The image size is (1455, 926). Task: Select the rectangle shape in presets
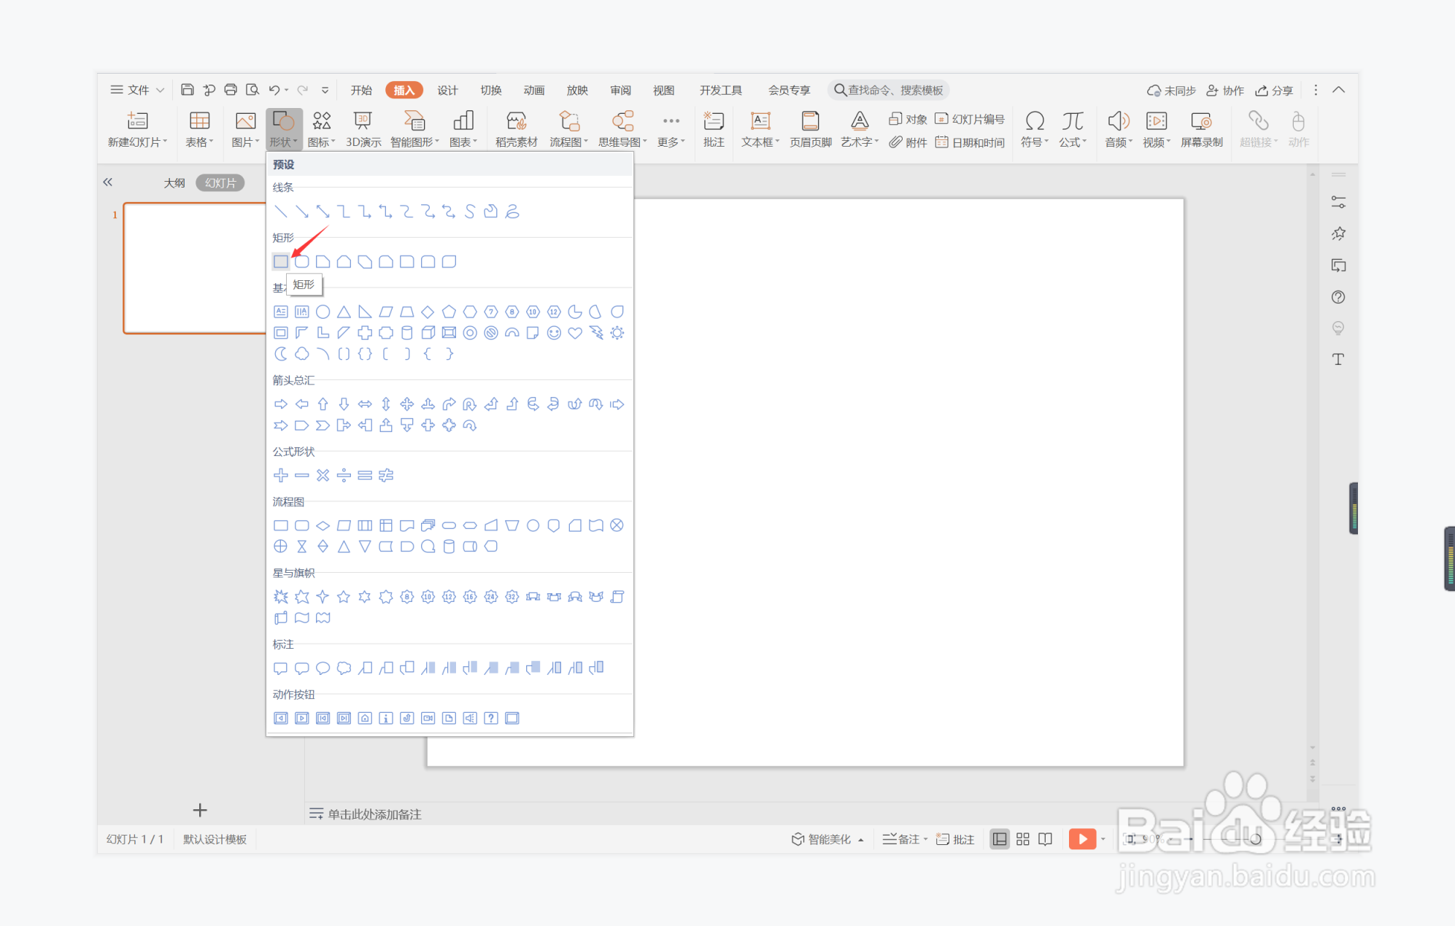tap(281, 261)
